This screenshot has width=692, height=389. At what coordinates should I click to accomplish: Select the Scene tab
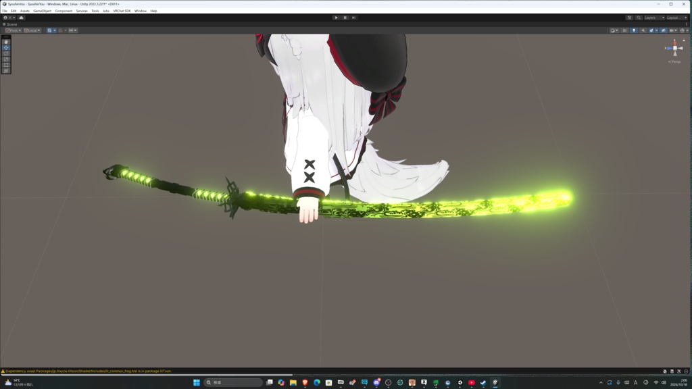[x=9, y=24]
